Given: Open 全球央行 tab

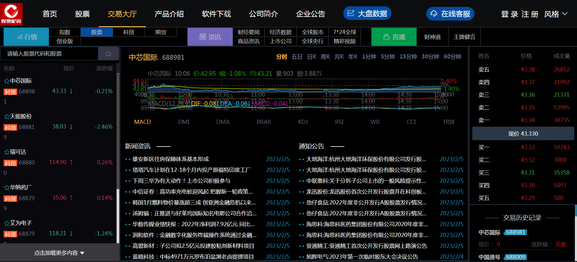Looking at the screenshot, I should pyautogui.click(x=313, y=41).
